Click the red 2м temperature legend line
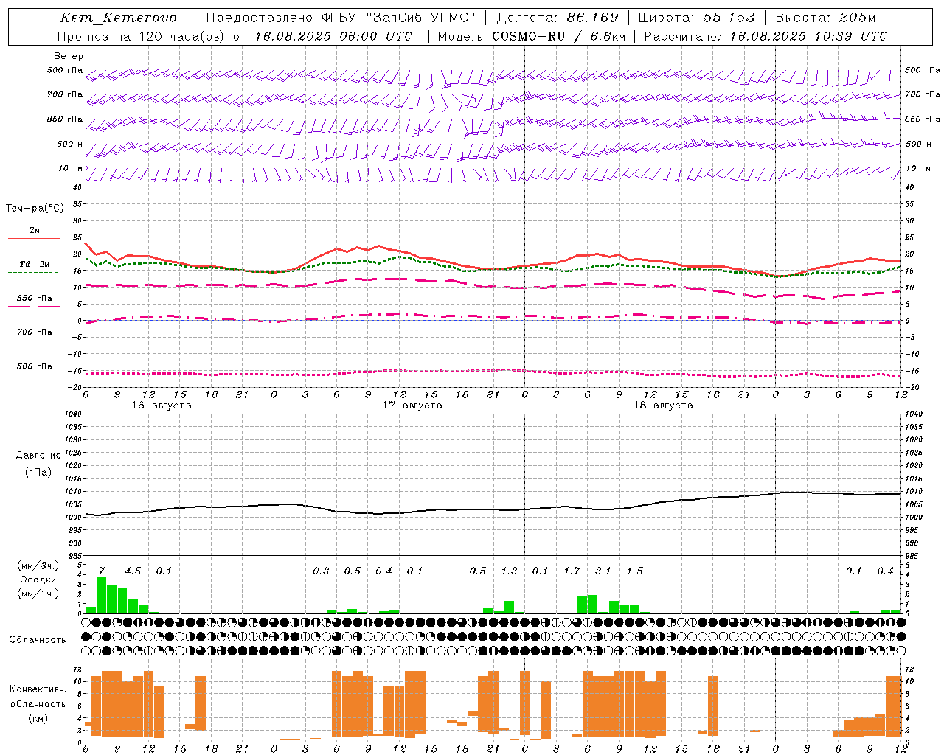 pos(34,238)
